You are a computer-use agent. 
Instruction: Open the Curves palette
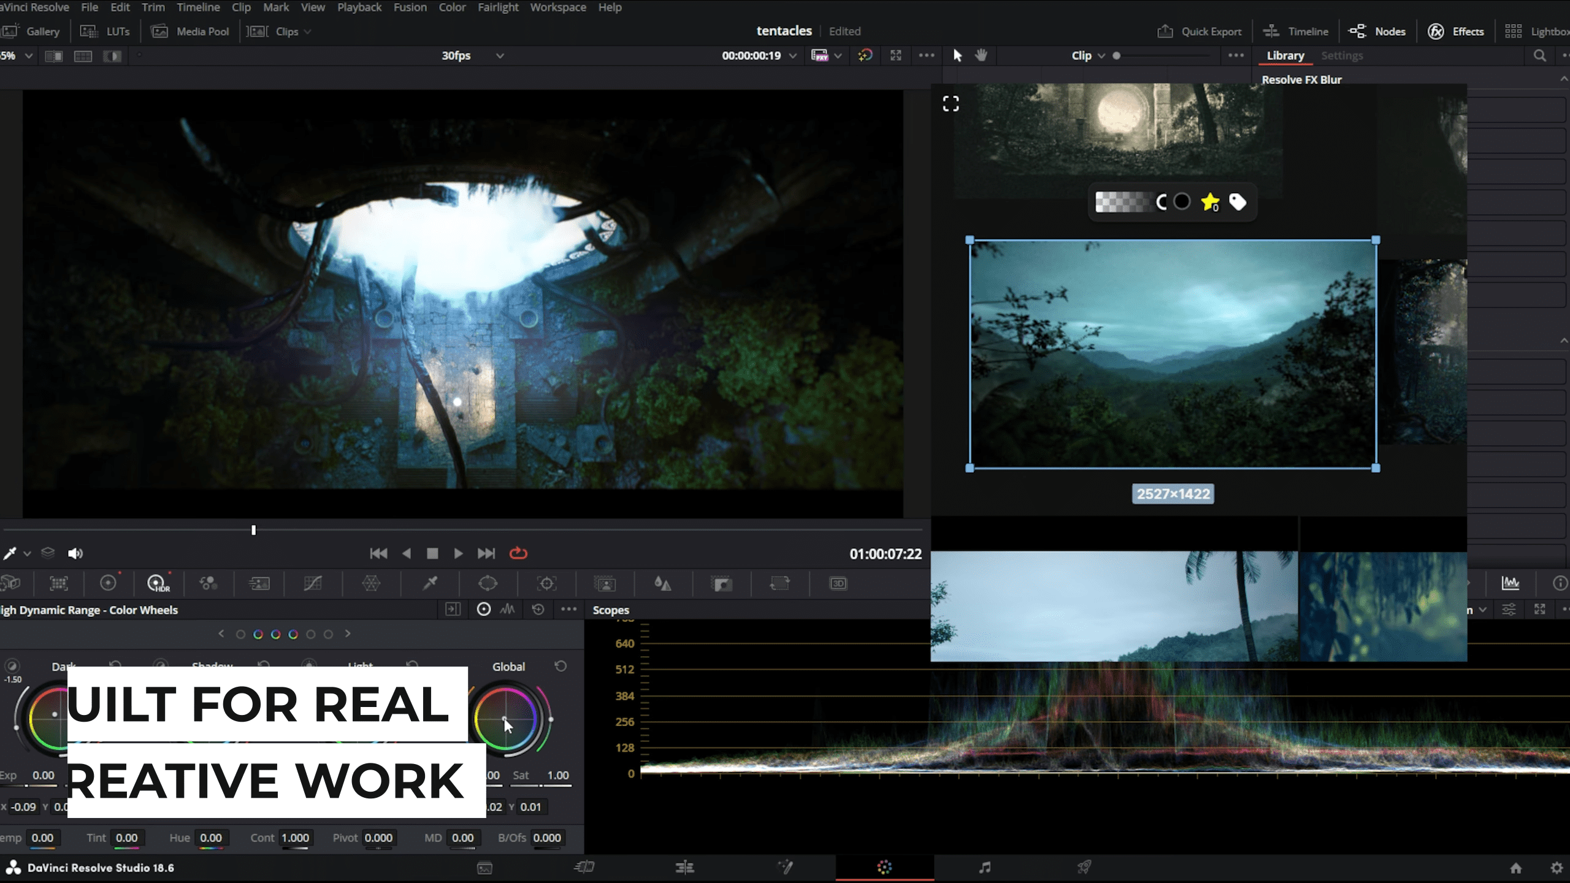[x=315, y=584]
